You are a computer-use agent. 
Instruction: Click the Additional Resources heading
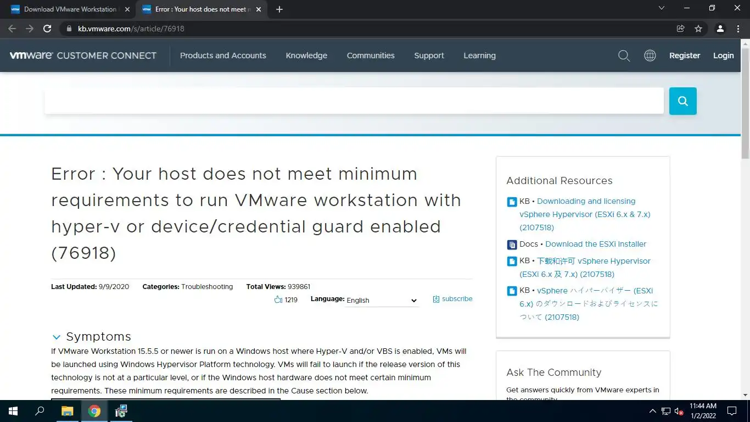pyautogui.click(x=559, y=181)
